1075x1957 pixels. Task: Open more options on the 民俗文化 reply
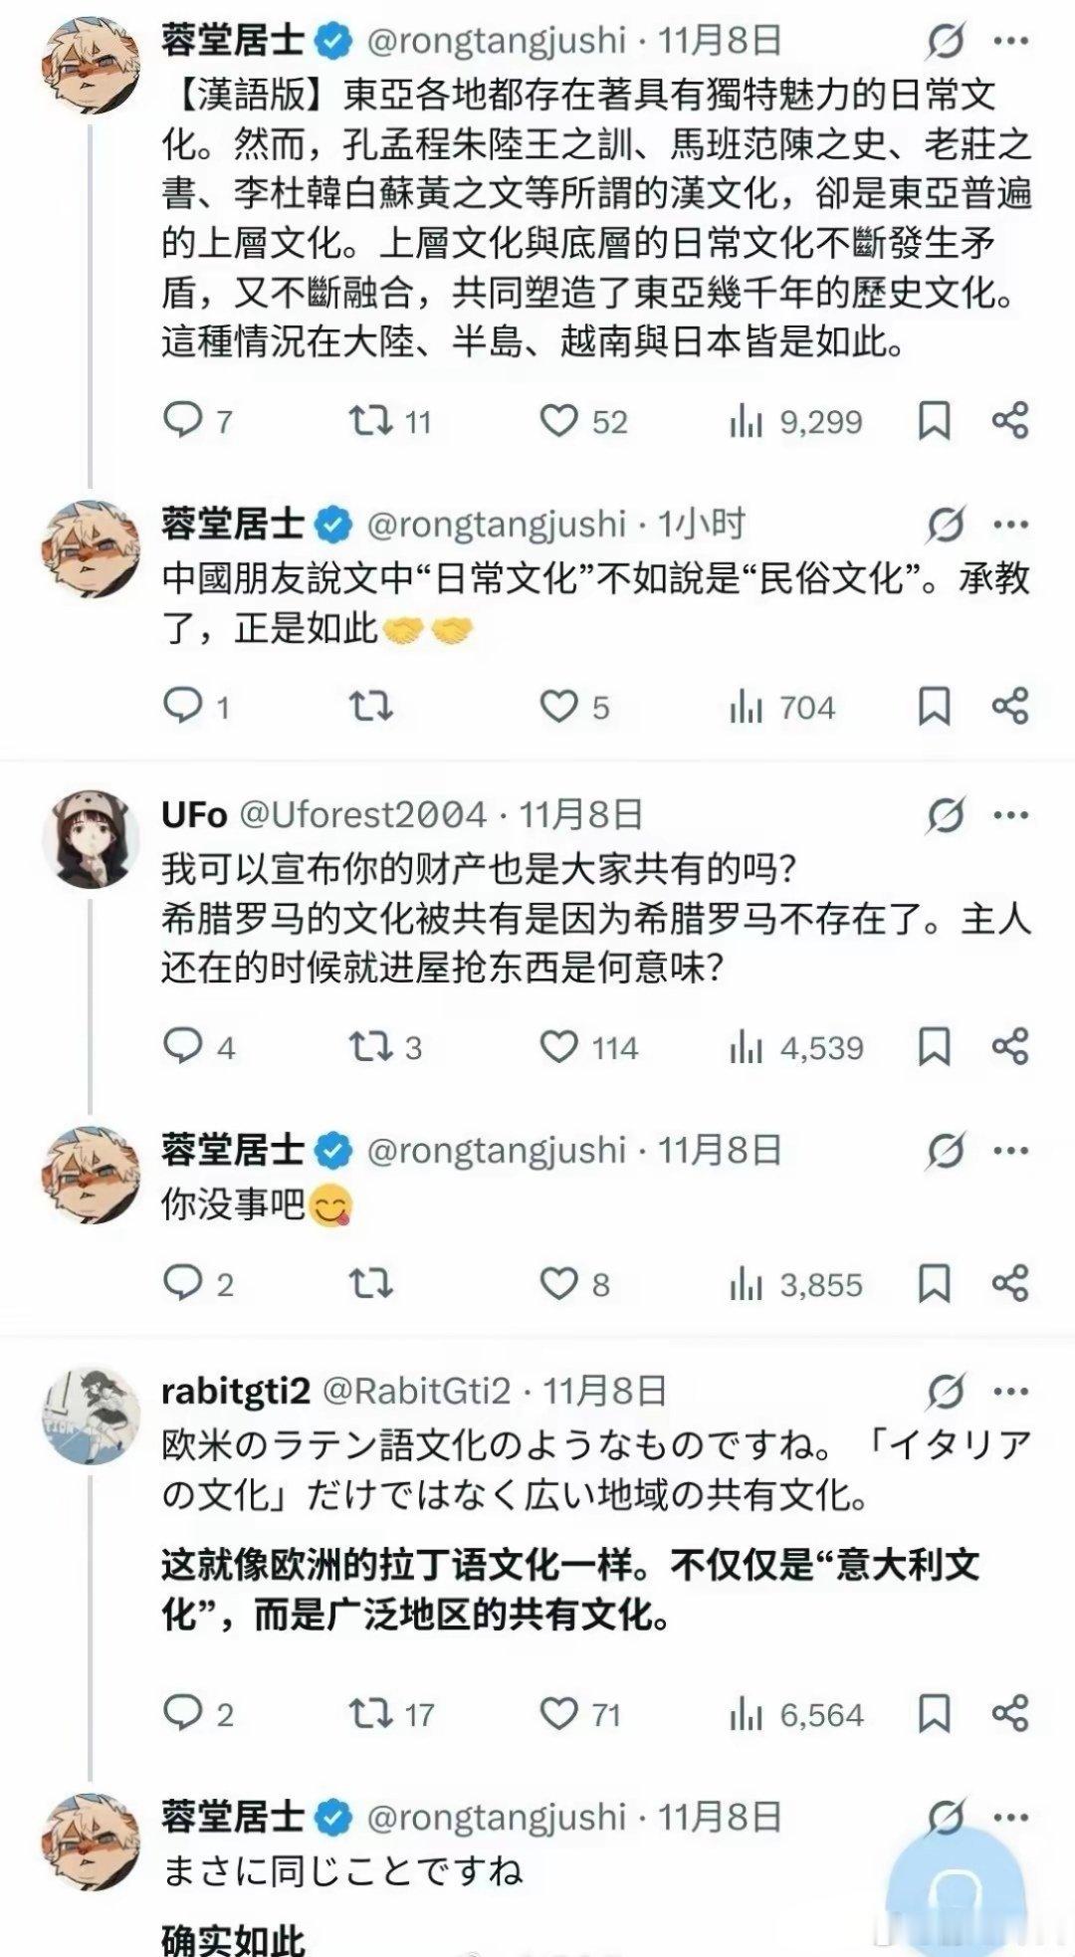(1011, 525)
